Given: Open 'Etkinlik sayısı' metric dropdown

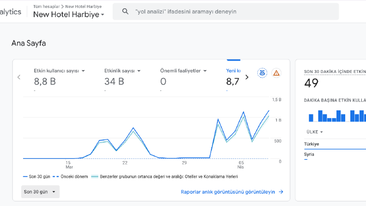Looking at the screenshot, I should (x=122, y=71).
